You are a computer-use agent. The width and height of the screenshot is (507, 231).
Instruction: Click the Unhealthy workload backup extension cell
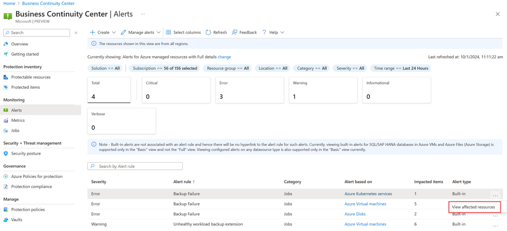208,224
